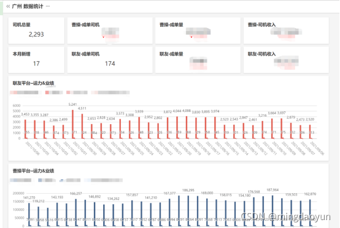Click the 3,216 value label
Image resolution: width=340 pixels, height=228 pixels.
(263, 116)
